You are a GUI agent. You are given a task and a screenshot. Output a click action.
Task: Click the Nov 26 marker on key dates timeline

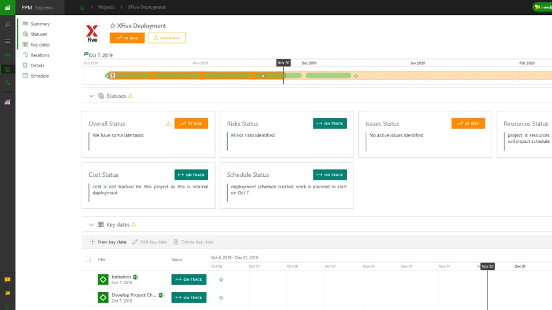click(x=488, y=266)
